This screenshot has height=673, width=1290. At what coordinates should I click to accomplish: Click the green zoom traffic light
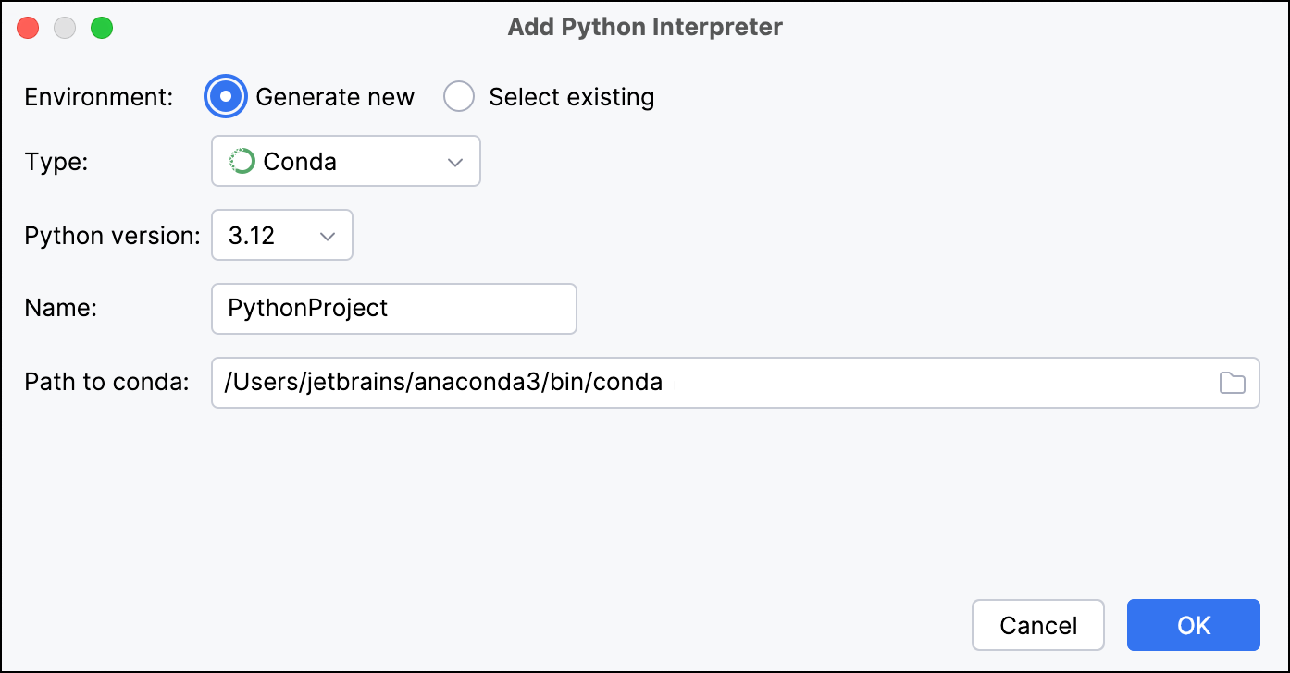102,28
